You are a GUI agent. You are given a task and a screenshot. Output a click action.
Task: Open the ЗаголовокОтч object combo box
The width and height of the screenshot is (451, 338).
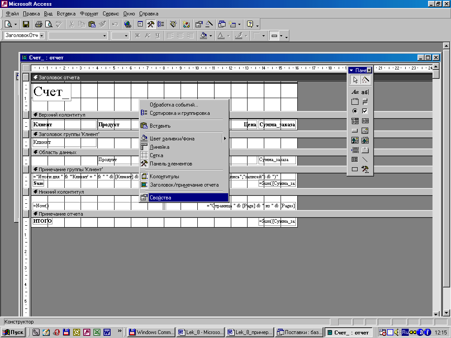pyautogui.click(x=25, y=36)
